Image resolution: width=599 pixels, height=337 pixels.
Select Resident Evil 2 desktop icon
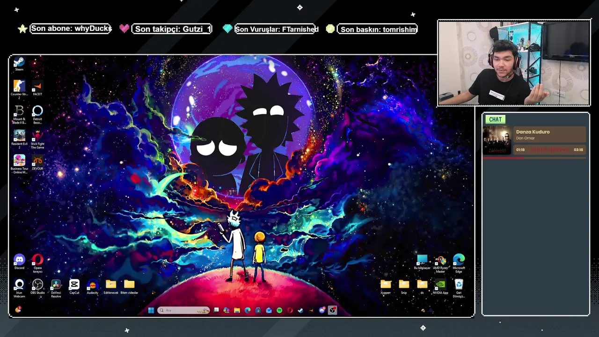[19, 139]
